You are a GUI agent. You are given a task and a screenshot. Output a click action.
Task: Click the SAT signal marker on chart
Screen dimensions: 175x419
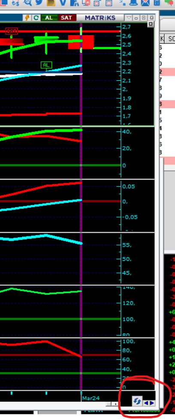pyautogui.click(x=12, y=31)
